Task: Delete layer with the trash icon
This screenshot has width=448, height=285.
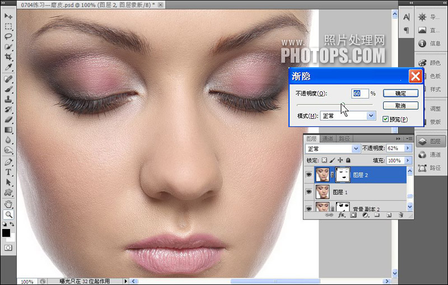Action: 401,215
